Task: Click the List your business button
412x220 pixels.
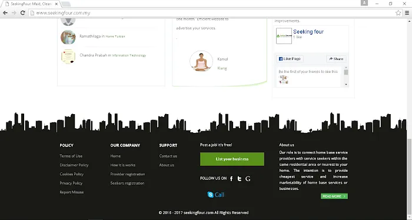Action: tap(232, 159)
